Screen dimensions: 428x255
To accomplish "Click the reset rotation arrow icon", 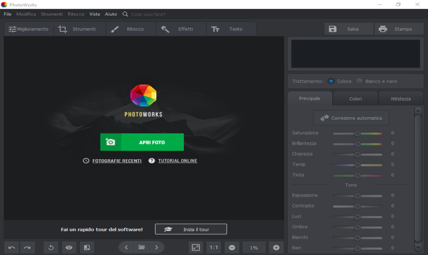I will (x=51, y=248).
